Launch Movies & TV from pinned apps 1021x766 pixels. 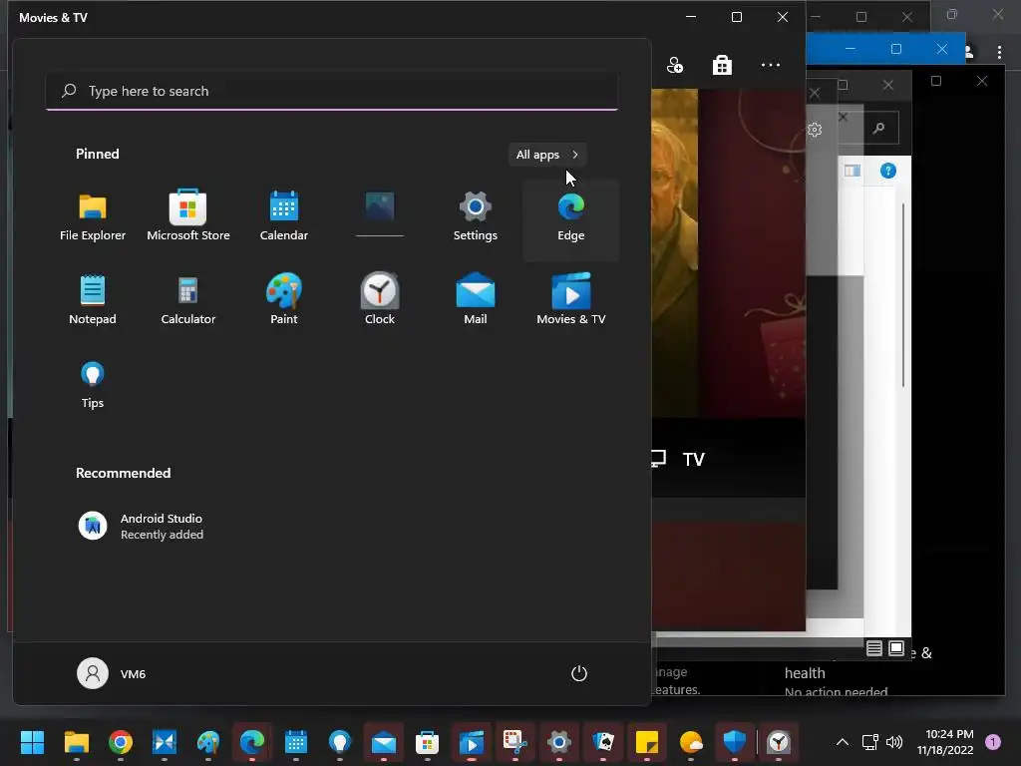[571, 301]
